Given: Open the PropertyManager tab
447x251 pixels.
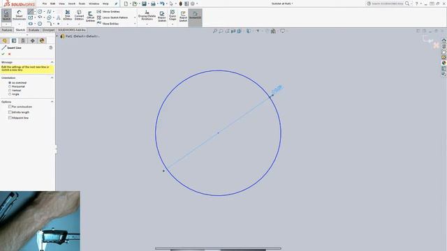Looking at the screenshot, I should (x=14, y=40).
